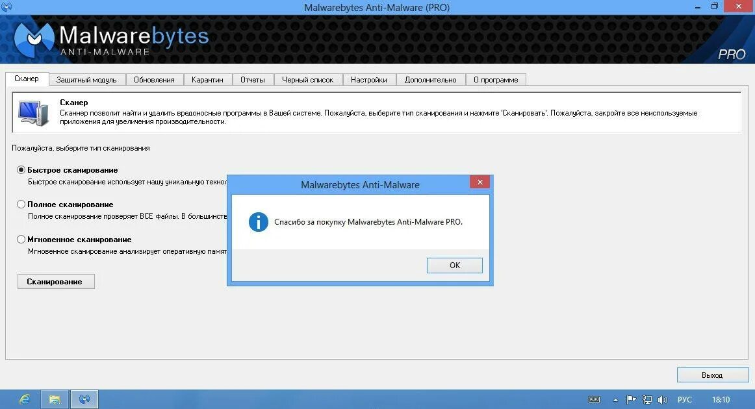This screenshot has width=755, height=409.
Task: Open the touch keyboard tray icon
Action: (594, 400)
